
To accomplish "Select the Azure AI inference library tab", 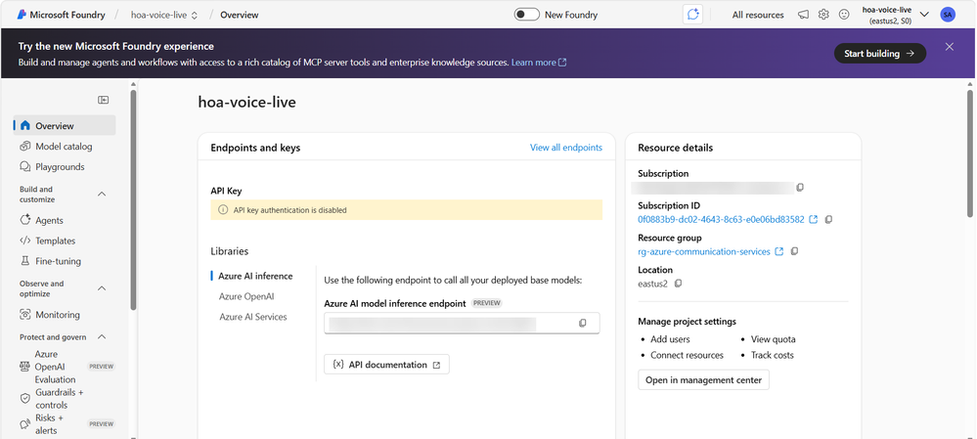I will tap(255, 276).
